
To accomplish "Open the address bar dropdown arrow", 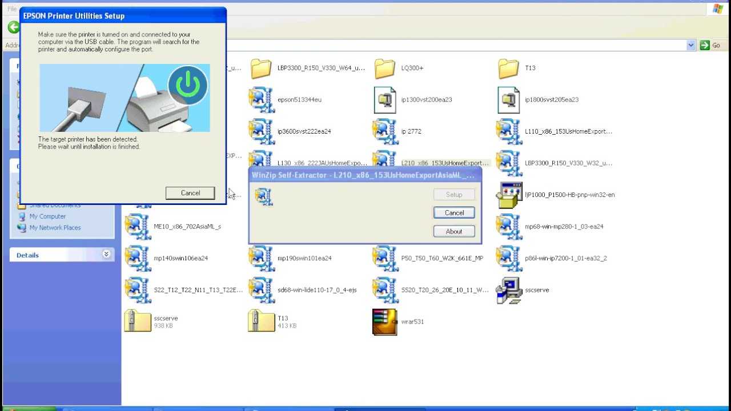I will point(691,45).
